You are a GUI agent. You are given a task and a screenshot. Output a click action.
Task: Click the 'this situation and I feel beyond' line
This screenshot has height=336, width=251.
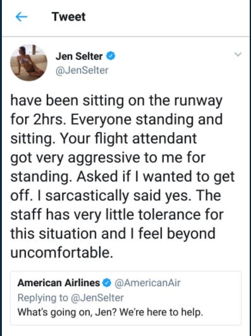[x=113, y=233]
